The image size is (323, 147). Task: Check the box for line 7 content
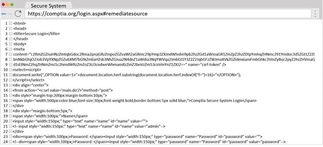[x=11, y=54]
